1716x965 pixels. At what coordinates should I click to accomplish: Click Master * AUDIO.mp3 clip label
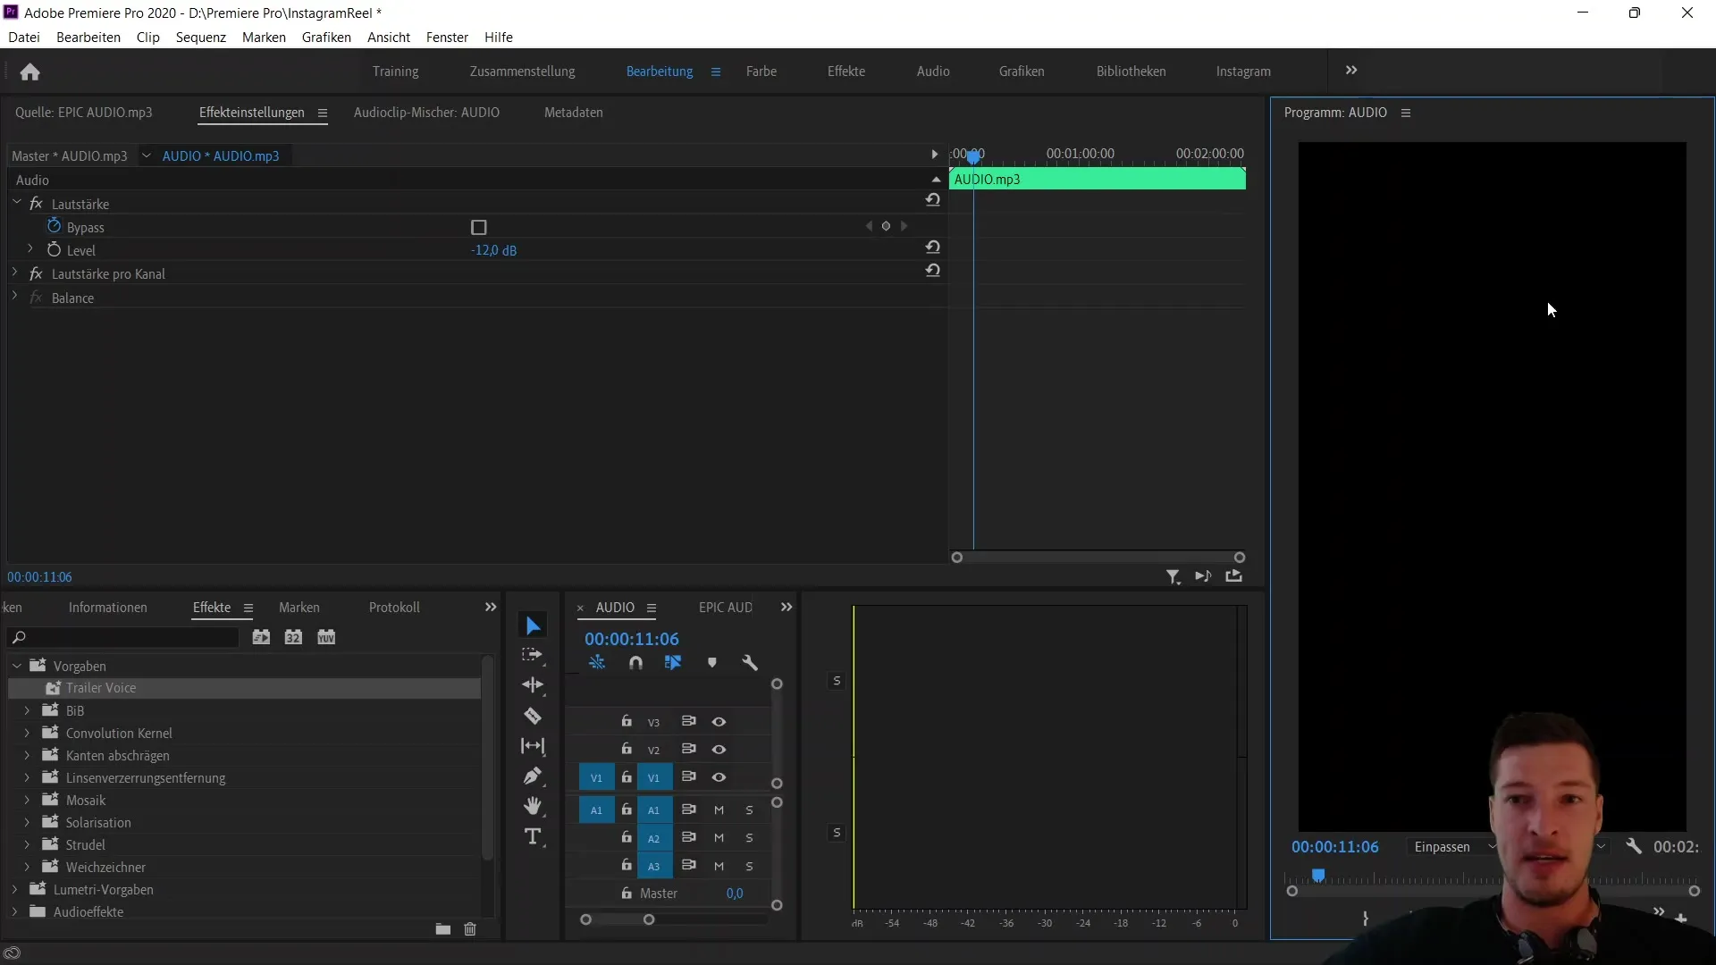[x=70, y=155]
